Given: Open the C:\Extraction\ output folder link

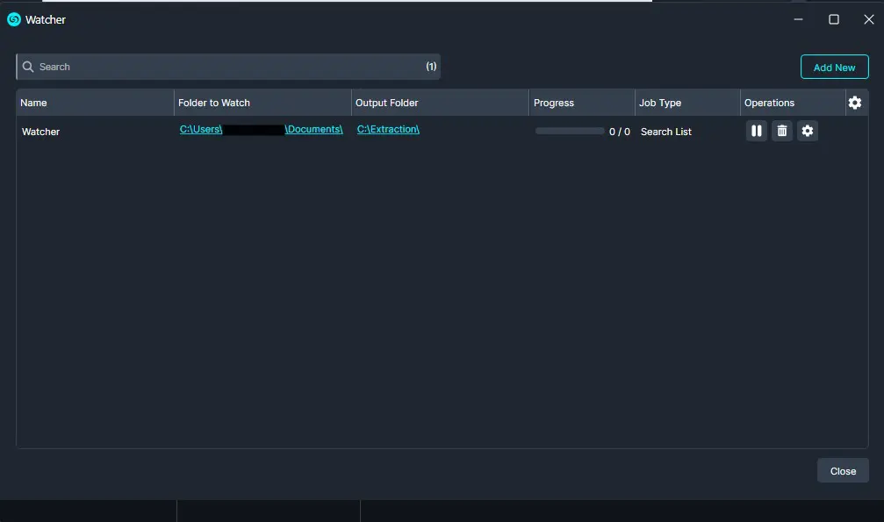Looking at the screenshot, I should click(388, 129).
